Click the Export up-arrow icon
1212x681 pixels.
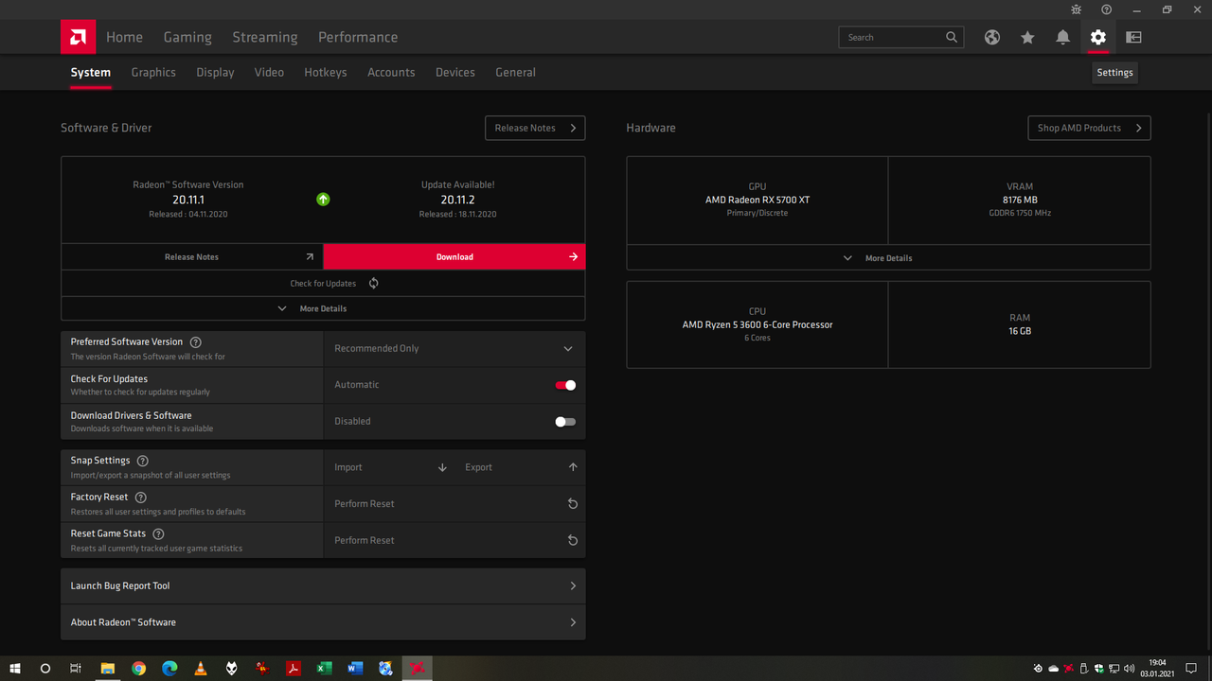(x=573, y=467)
